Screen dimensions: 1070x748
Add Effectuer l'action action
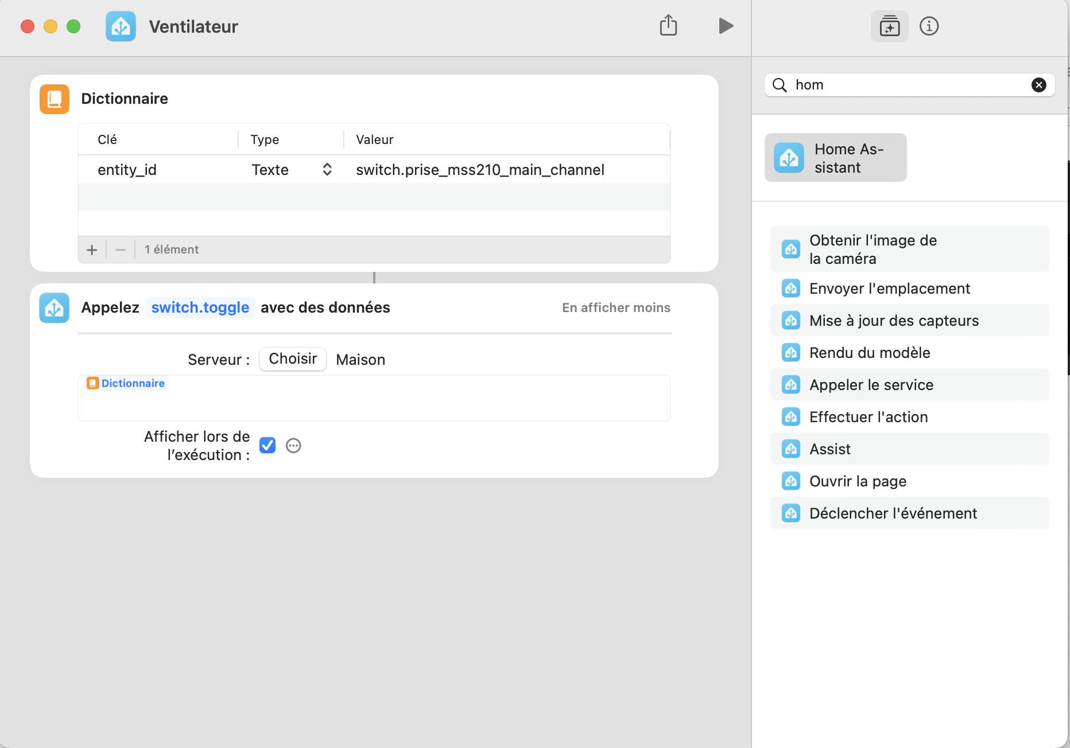pos(909,417)
